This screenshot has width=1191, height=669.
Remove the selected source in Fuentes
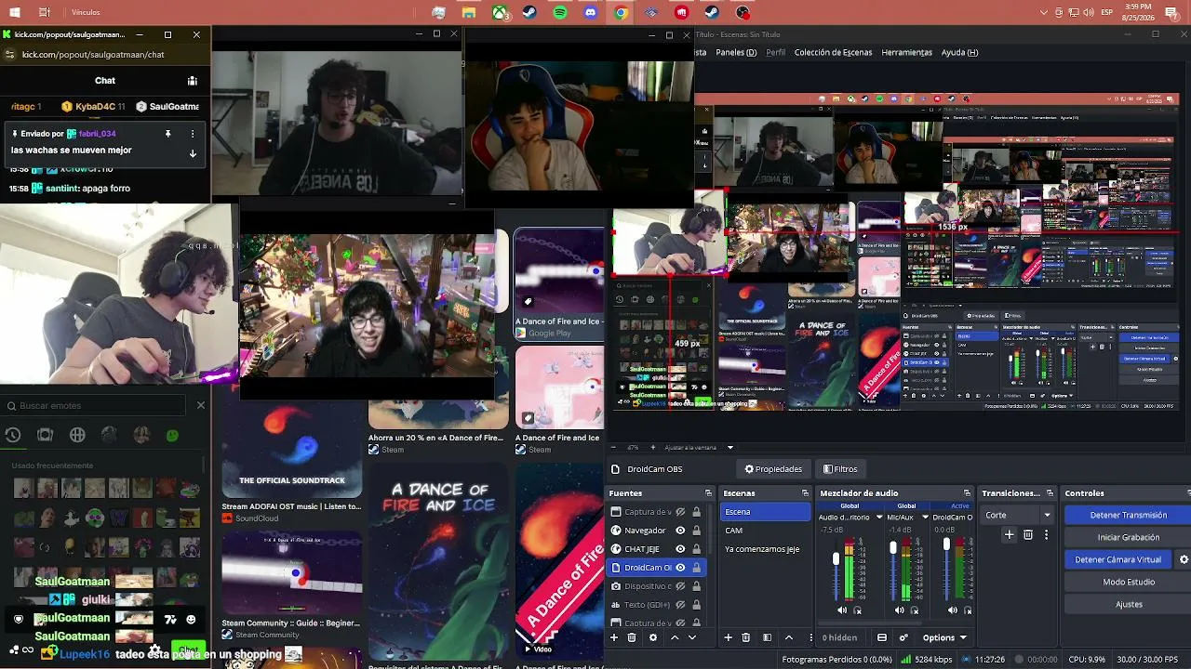tap(632, 637)
